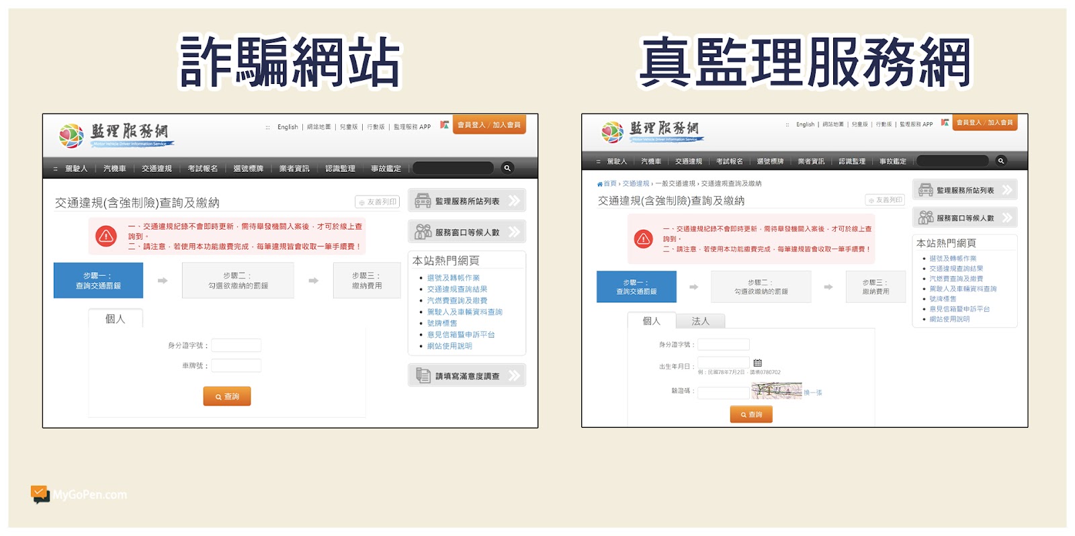The height and width of the screenshot is (536, 1075).
Task: Click the 車牌號 input field
Action: [x=236, y=365]
